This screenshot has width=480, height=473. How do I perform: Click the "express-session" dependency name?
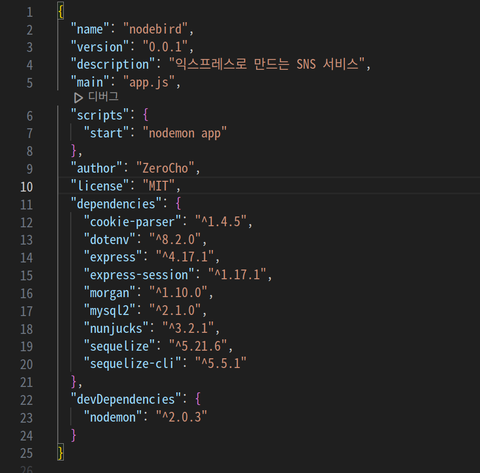[x=139, y=275]
